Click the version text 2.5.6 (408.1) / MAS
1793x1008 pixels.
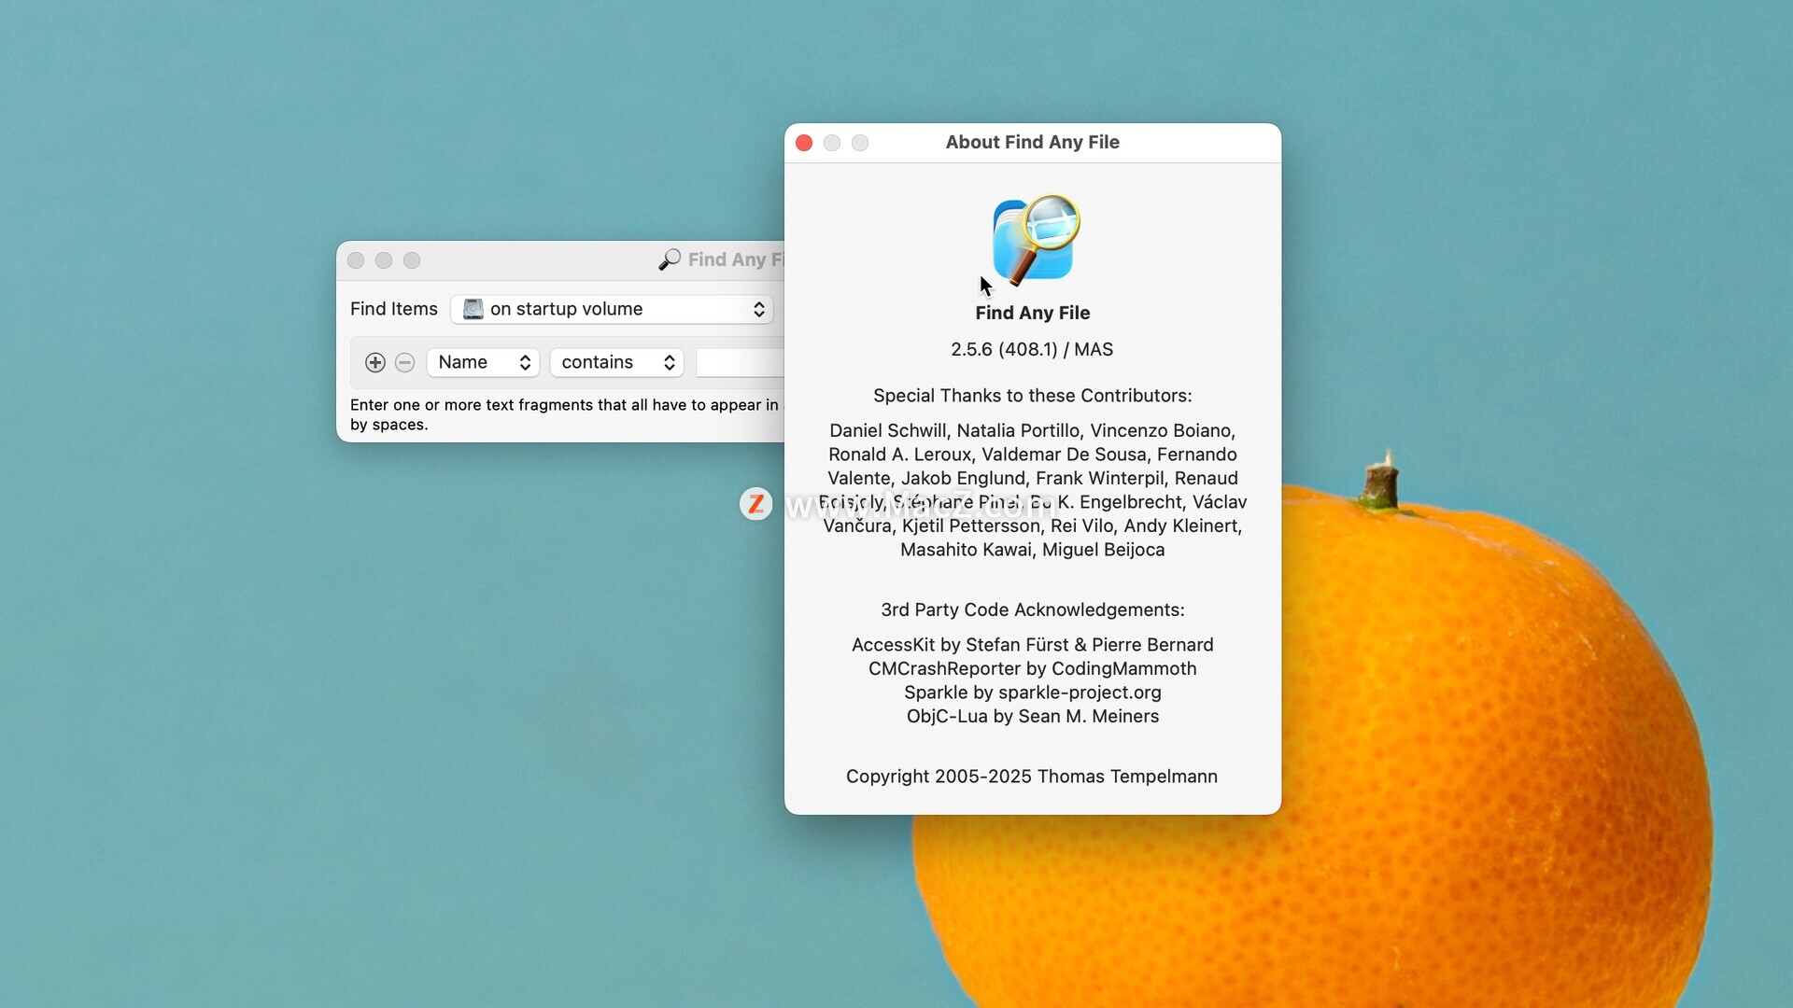coord(1032,349)
